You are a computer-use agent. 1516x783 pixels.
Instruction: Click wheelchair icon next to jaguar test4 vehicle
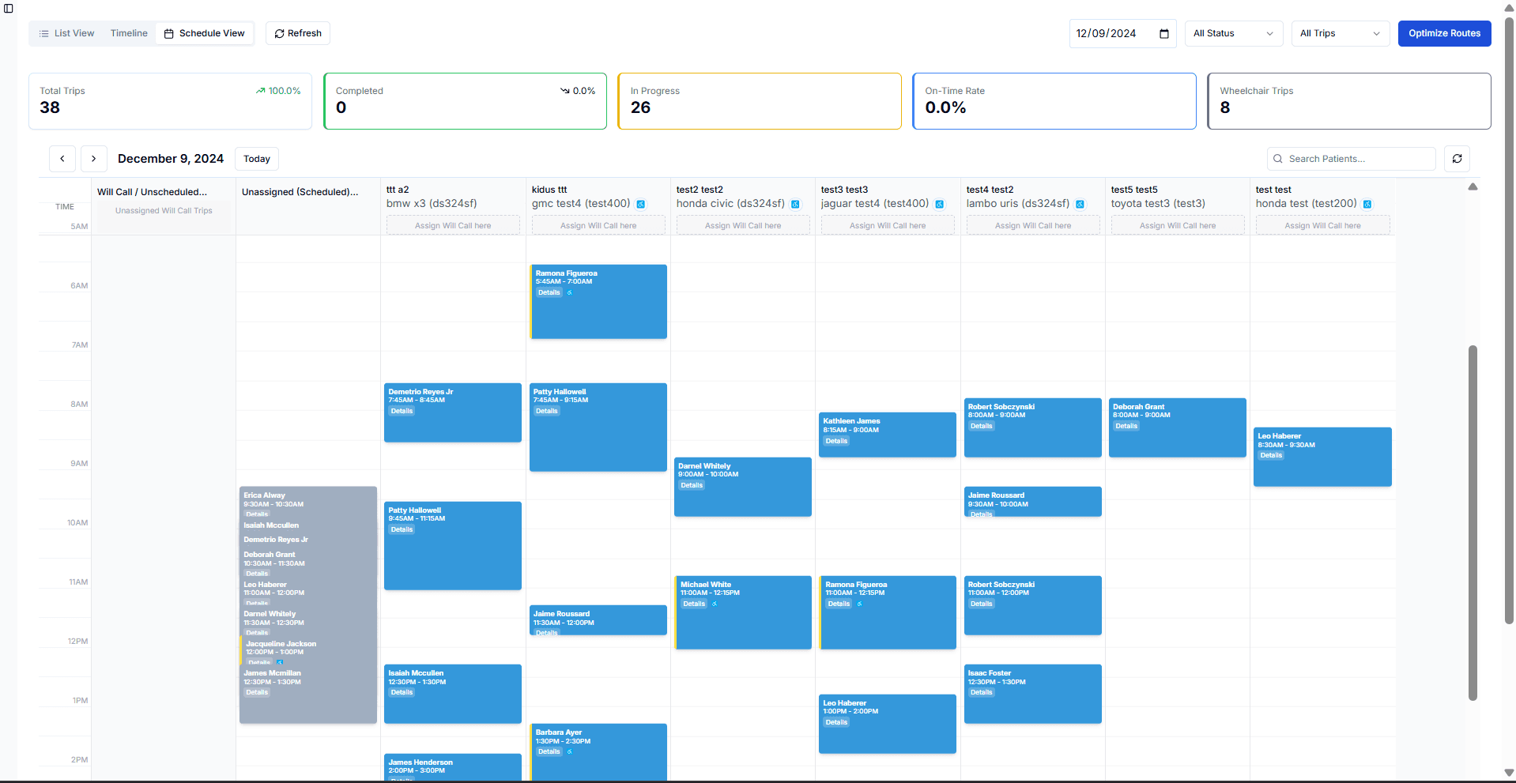coord(940,205)
